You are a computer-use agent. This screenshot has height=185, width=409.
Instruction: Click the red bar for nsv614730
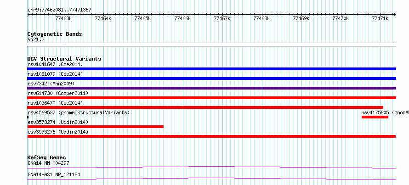coord(211,98)
